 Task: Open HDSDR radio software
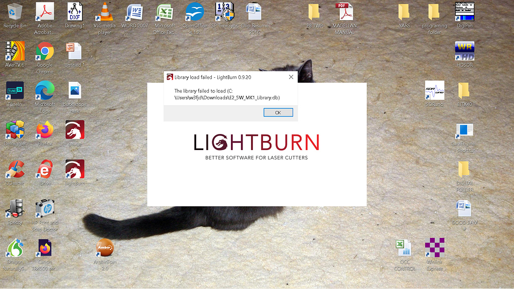tap(463, 53)
